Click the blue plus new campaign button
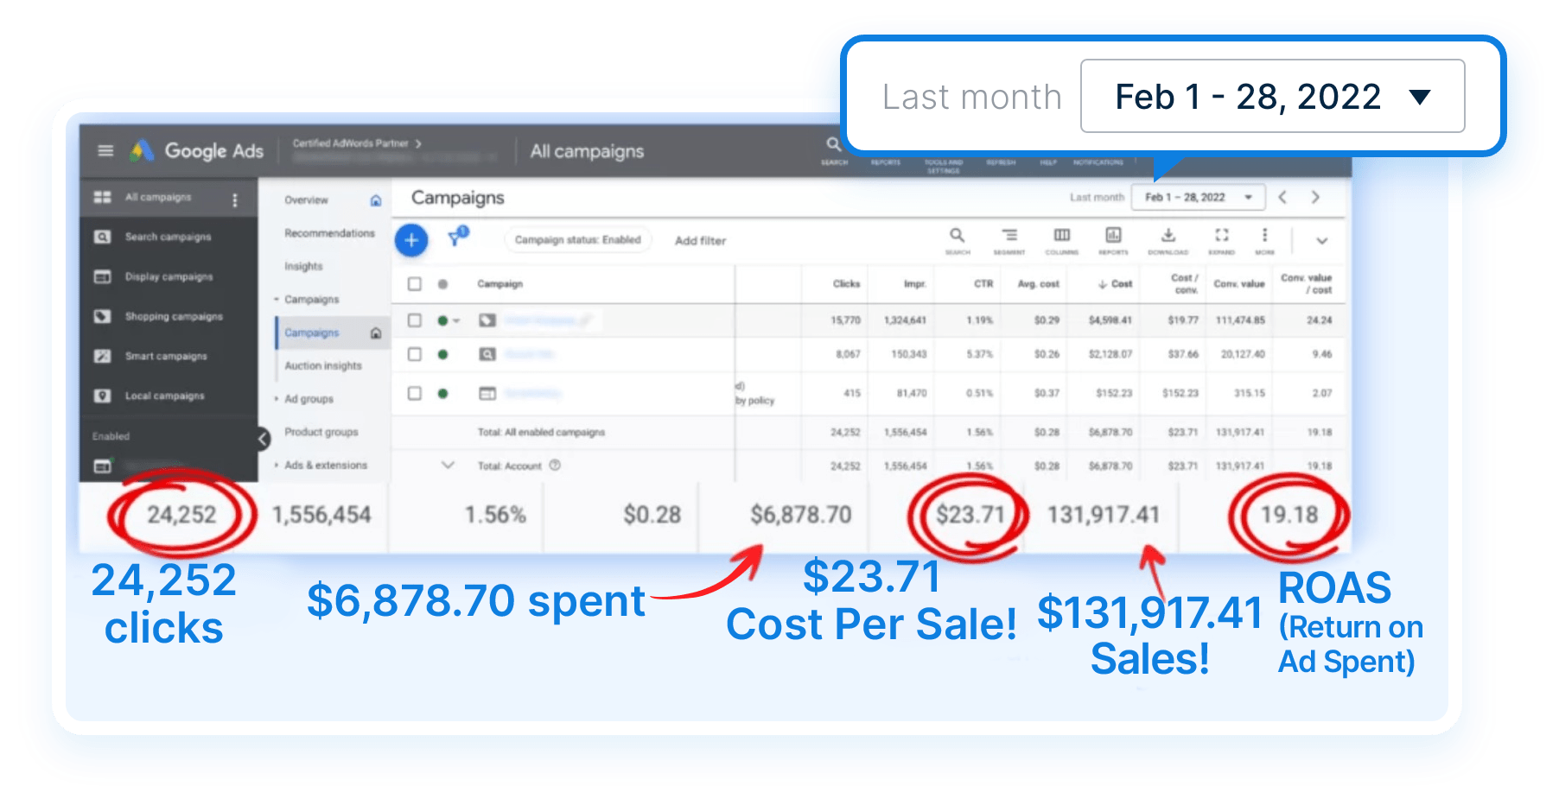Viewport: 1559px width, 805px height. tap(411, 240)
